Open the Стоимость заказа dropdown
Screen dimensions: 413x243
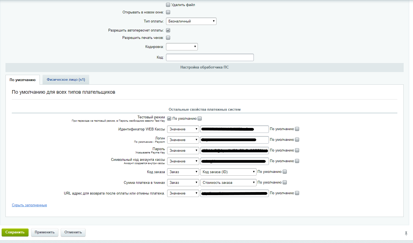(x=228, y=182)
